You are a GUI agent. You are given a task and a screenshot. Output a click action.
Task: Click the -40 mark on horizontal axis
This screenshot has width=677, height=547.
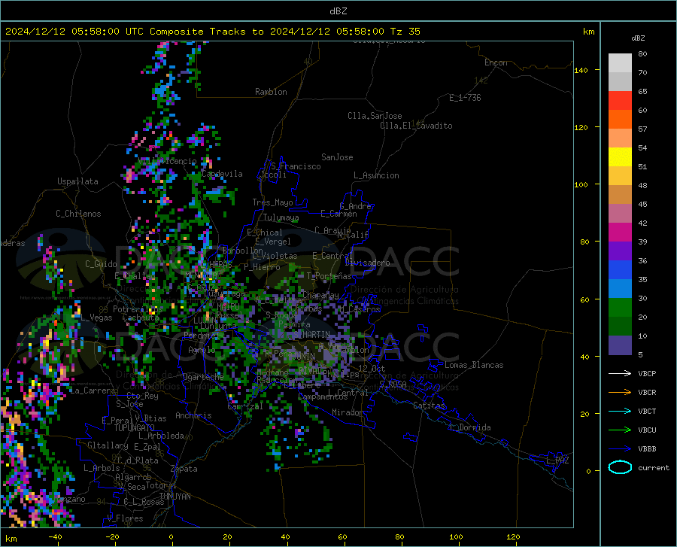tap(55, 536)
